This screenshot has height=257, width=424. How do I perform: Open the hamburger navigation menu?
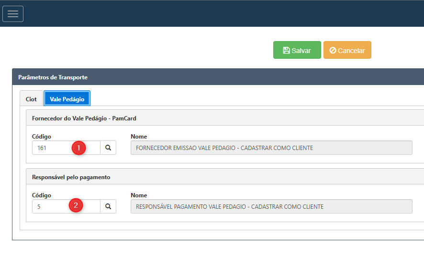point(13,14)
